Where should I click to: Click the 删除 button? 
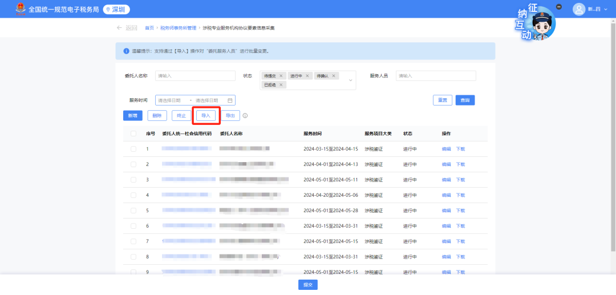(157, 115)
